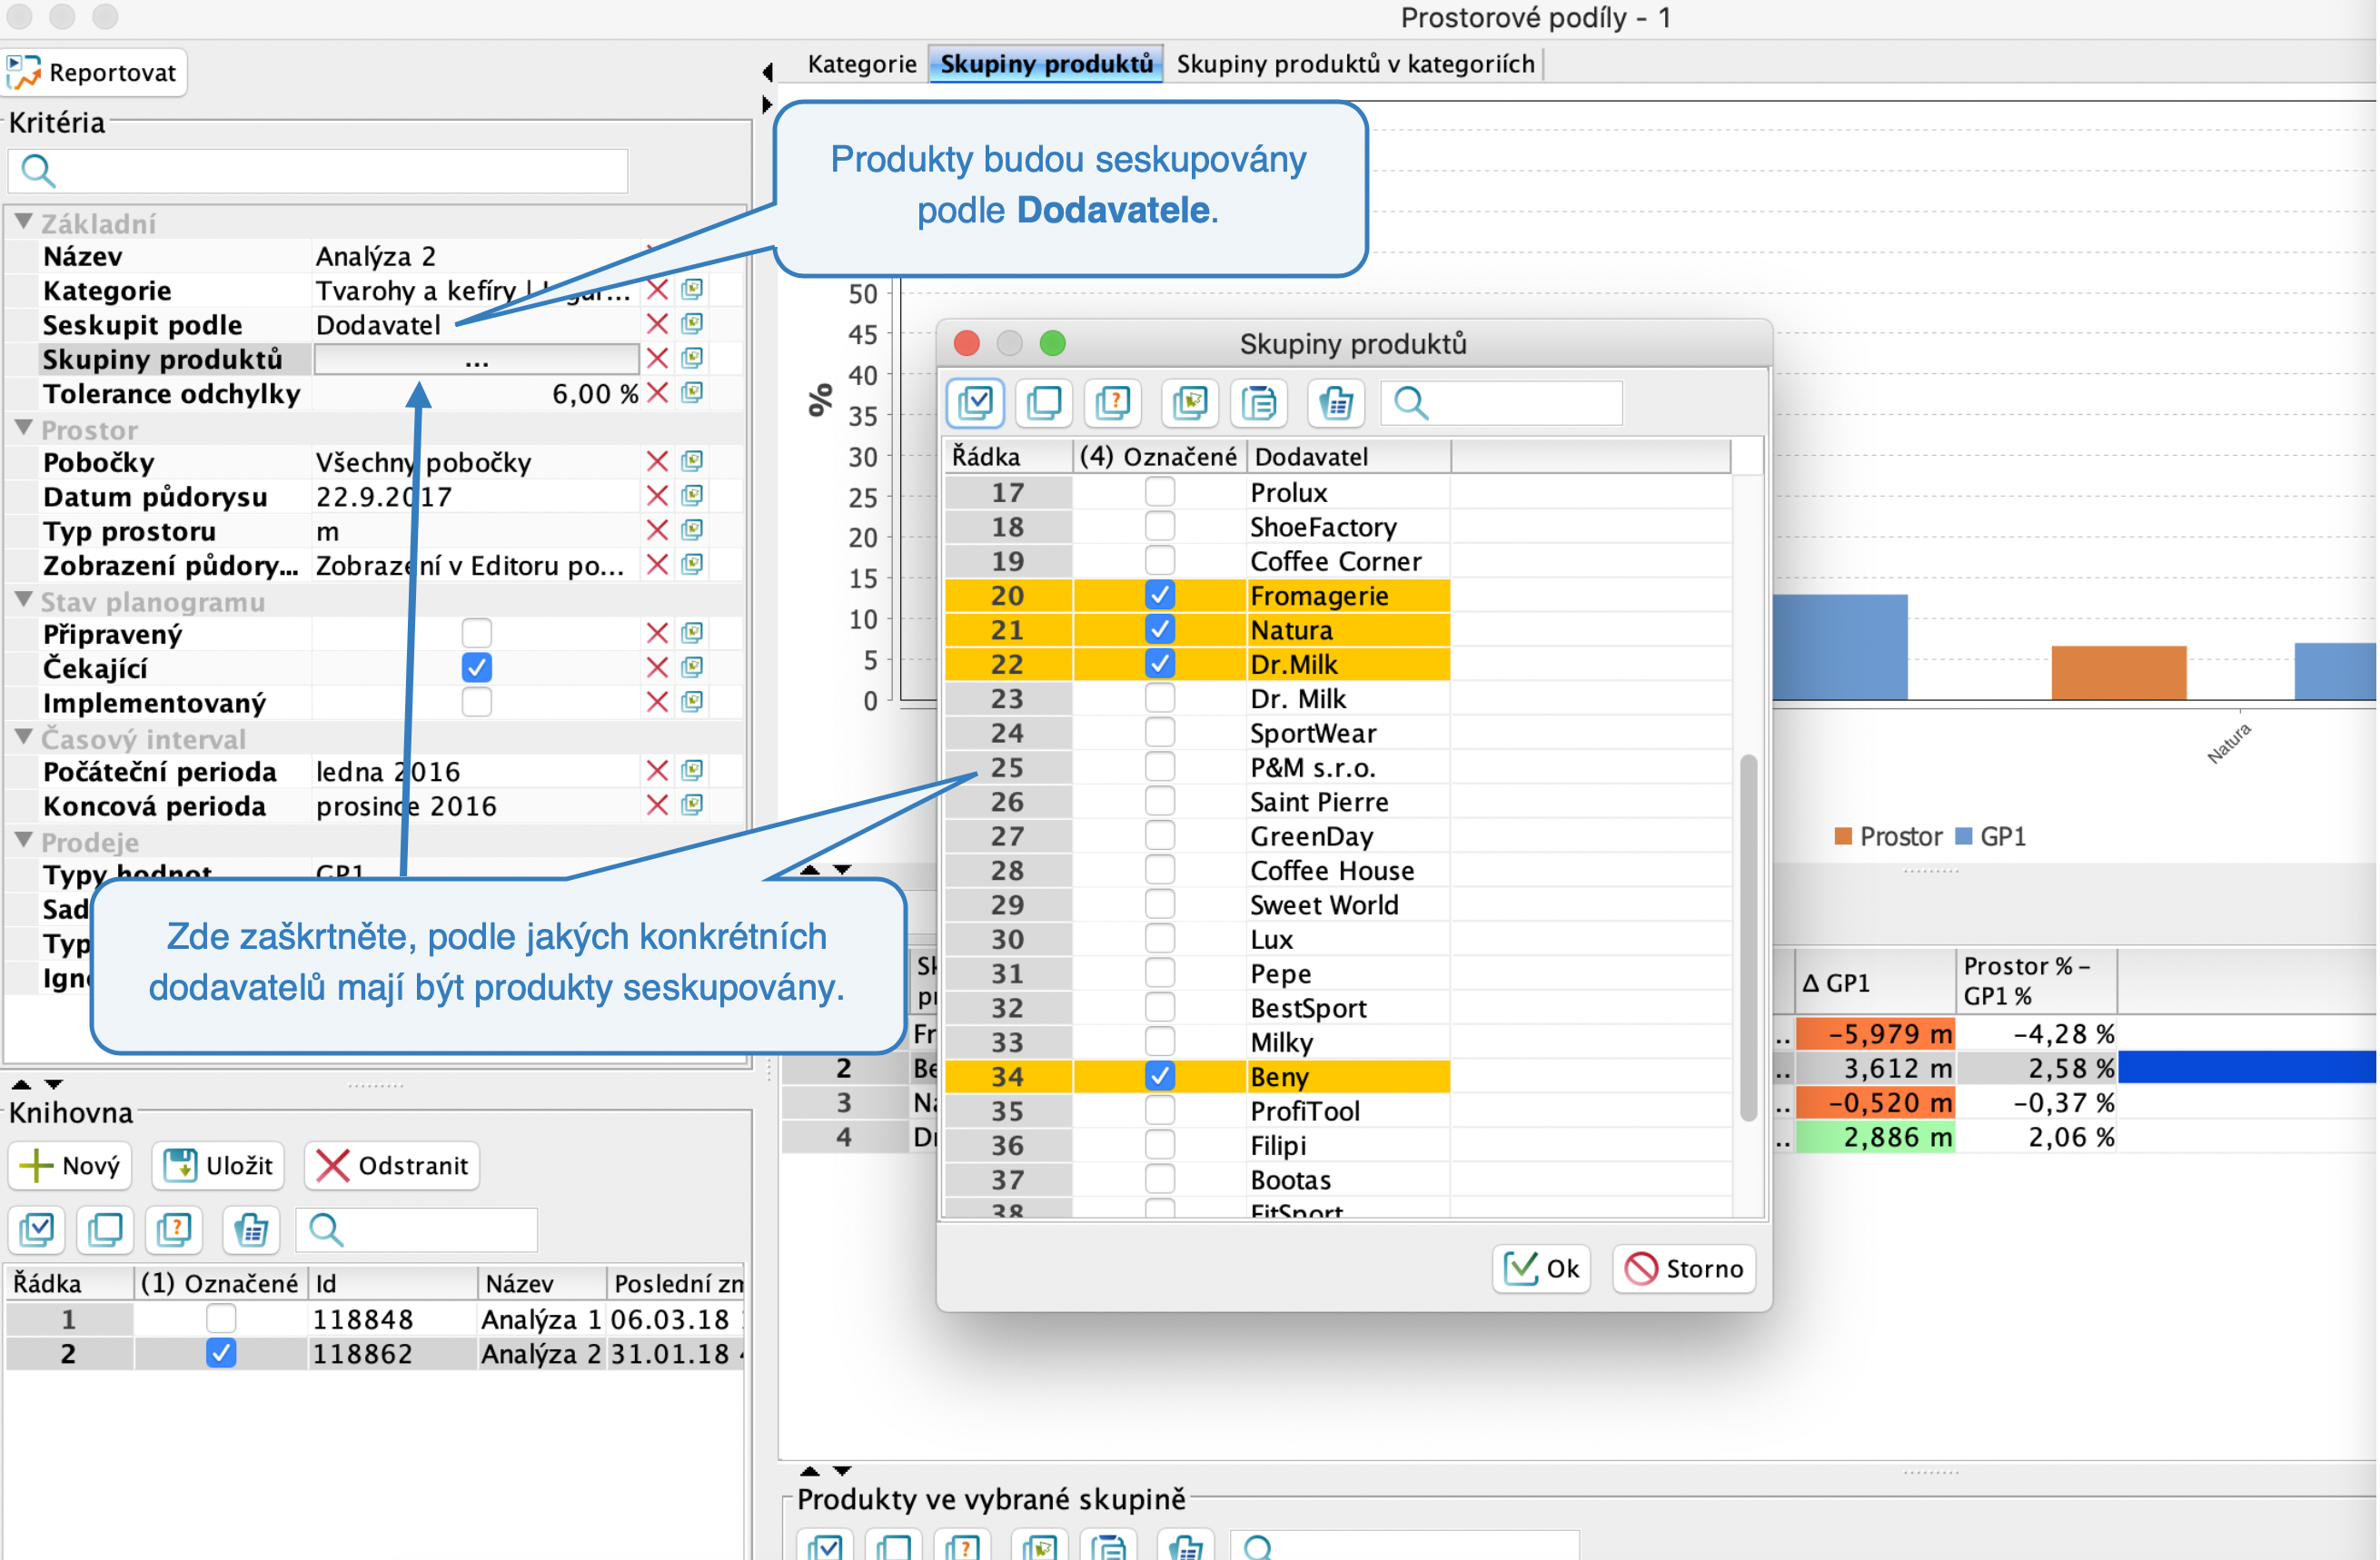The width and height of the screenshot is (2380, 1560).
Task: Confirm the dialog with Ok
Action: click(x=1541, y=1269)
